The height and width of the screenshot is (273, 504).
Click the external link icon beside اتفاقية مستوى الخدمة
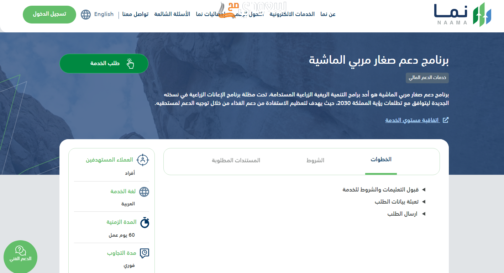click(445, 120)
